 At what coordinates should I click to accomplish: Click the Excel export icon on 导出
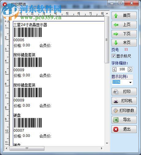116,120
